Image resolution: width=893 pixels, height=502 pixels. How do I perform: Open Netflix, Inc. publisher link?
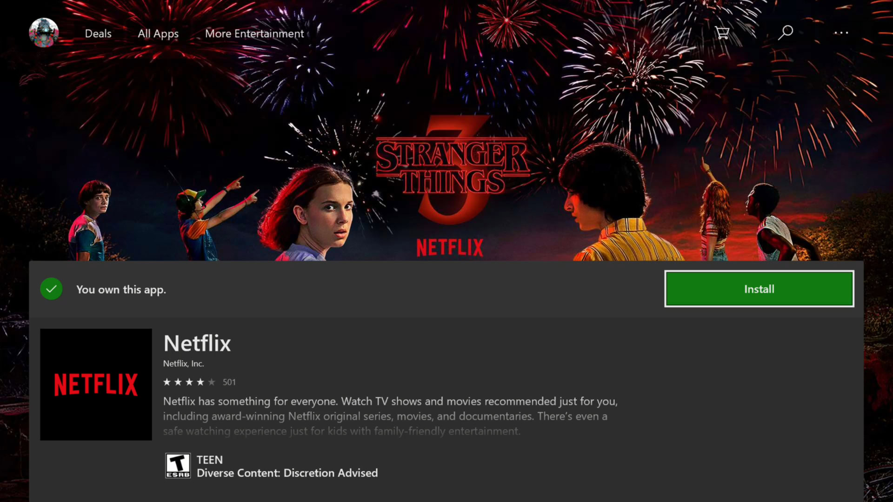(183, 363)
